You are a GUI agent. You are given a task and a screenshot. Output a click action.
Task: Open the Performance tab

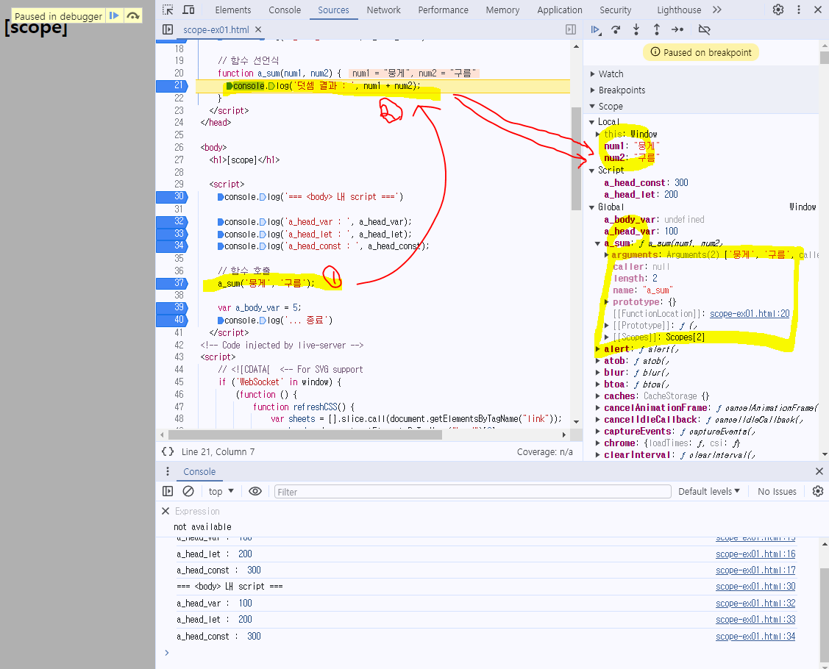[x=443, y=10]
